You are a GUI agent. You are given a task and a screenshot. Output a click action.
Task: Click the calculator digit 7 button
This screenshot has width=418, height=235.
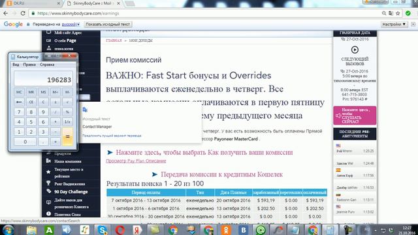(19, 112)
